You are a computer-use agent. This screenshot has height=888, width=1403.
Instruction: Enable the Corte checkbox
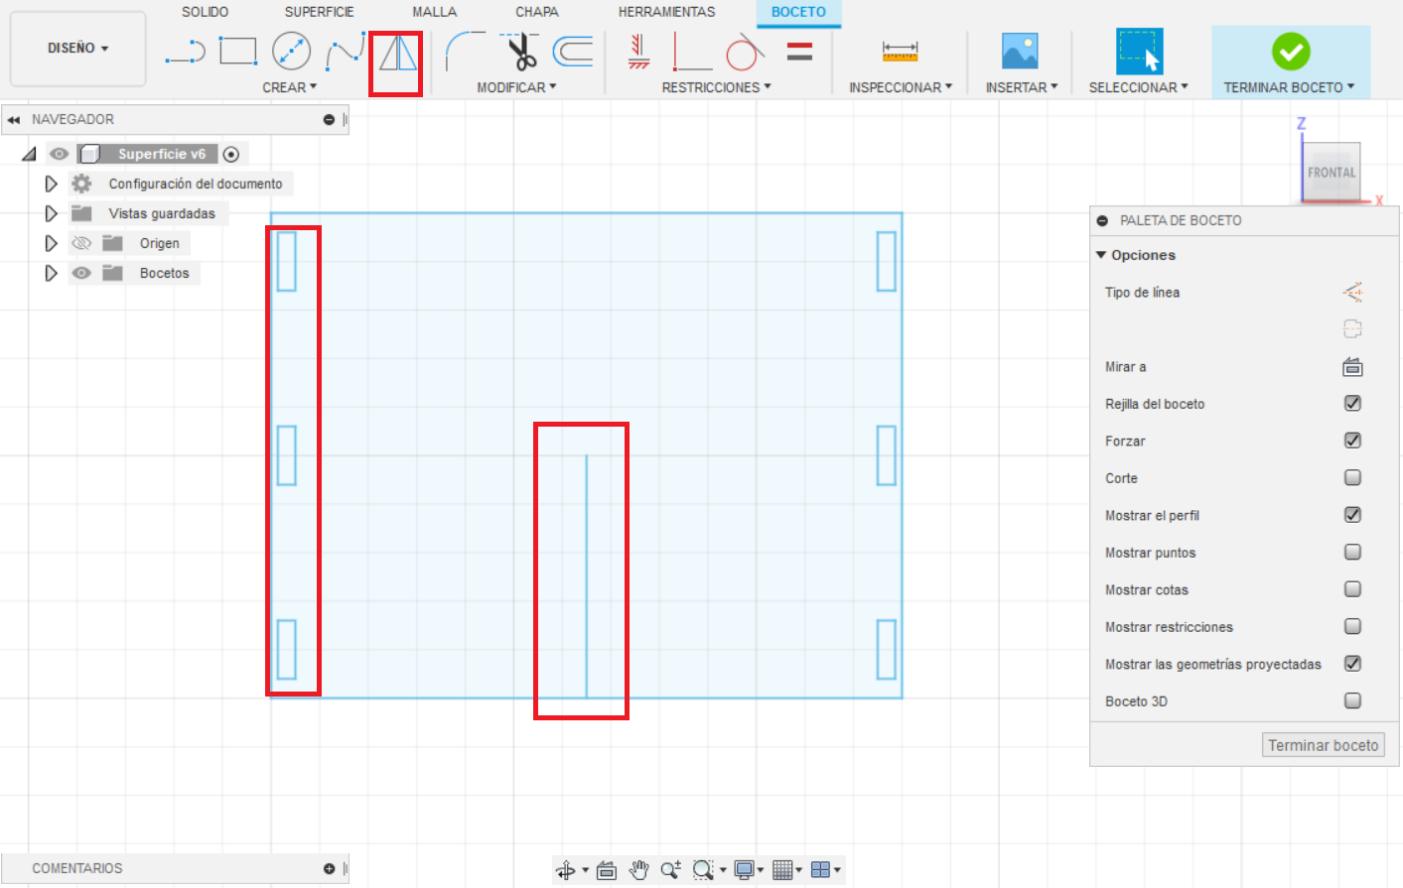click(1352, 477)
